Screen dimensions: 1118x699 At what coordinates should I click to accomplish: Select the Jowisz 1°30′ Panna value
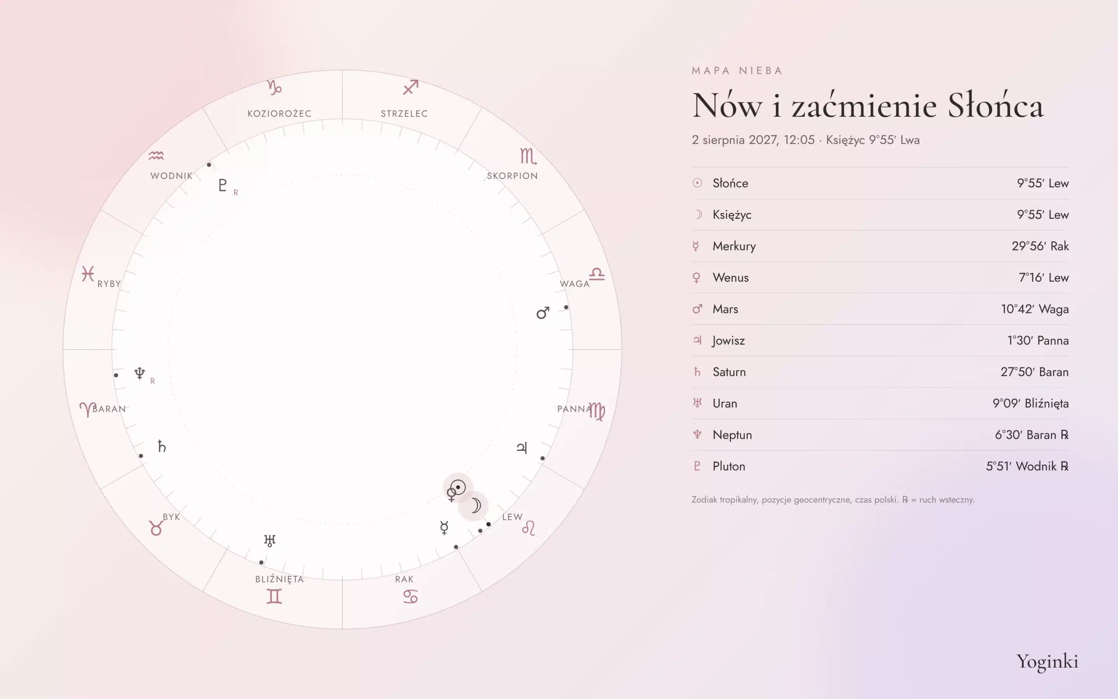1038,340
